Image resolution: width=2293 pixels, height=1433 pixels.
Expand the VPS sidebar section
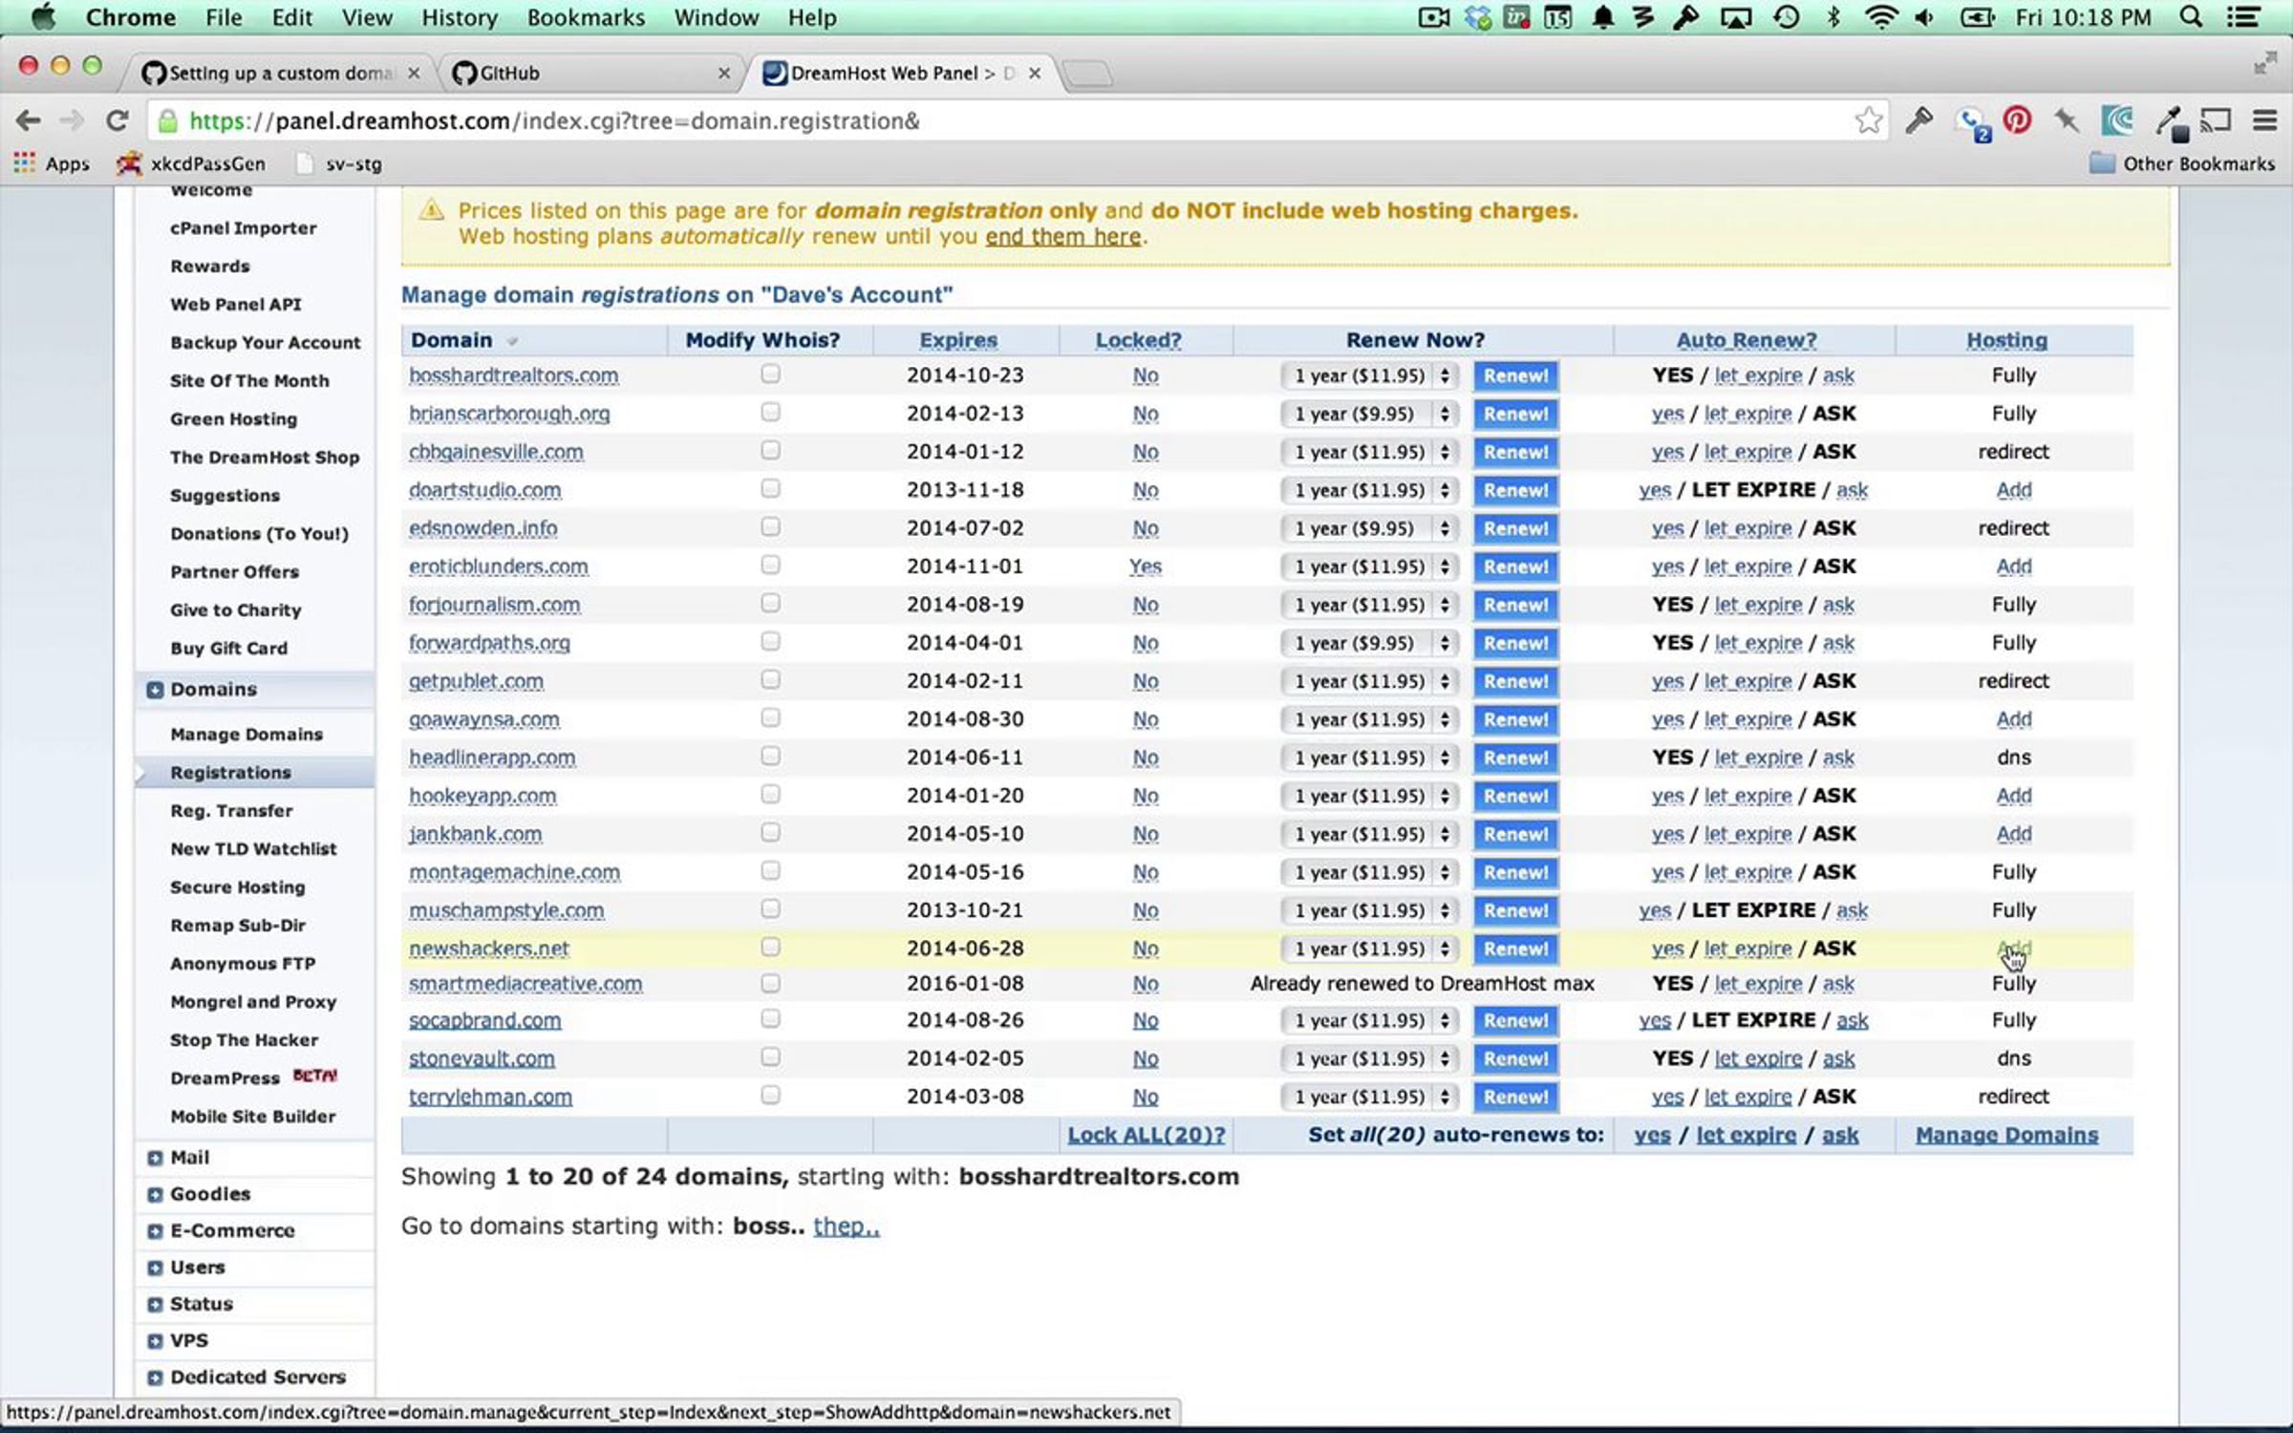(x=155, y=1341)
